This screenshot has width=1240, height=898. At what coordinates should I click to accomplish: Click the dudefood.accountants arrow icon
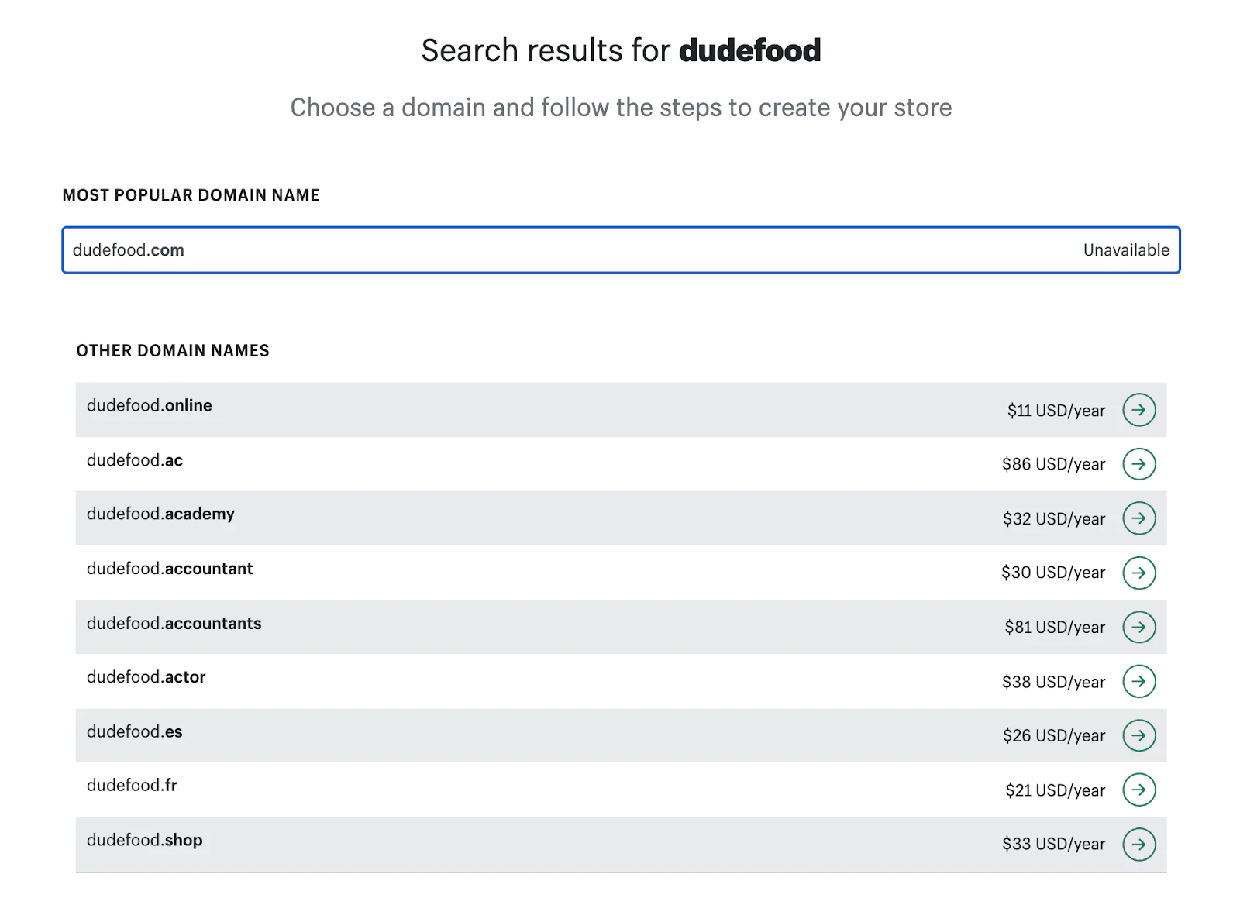point(1138,627)
